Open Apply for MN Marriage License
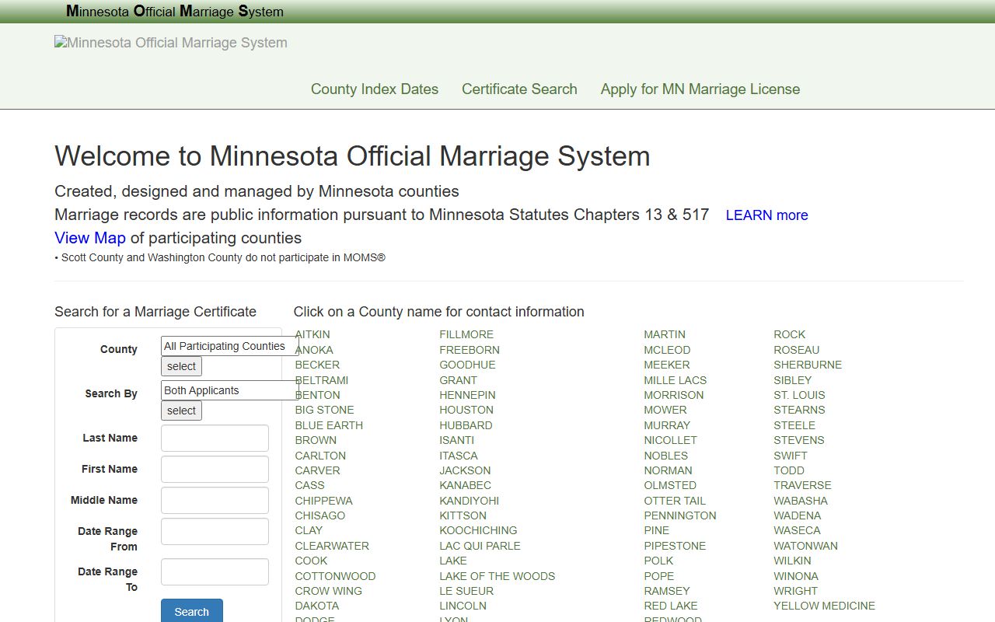This screenshot has width=995, height=622. pyautogui.click(x=700, y=89)
